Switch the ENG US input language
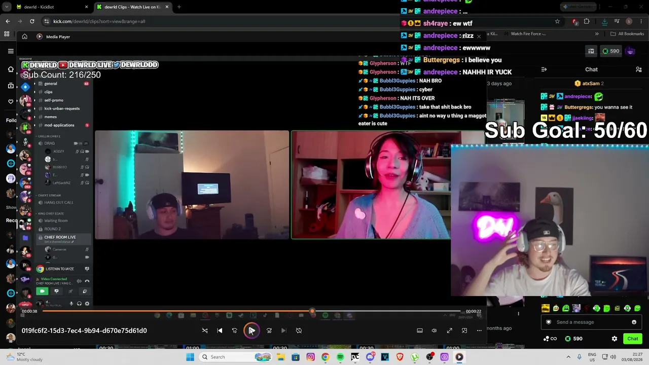 (x=592, y=357)
